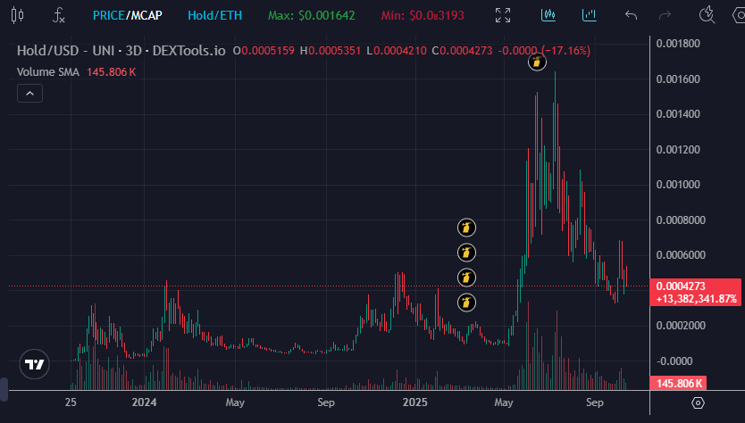
Task: Open the indicators fx menu
Action: pyautogui.click(x=59, y=15)
